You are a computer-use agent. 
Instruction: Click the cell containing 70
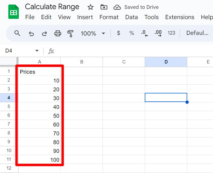click(x=39, y=133)
